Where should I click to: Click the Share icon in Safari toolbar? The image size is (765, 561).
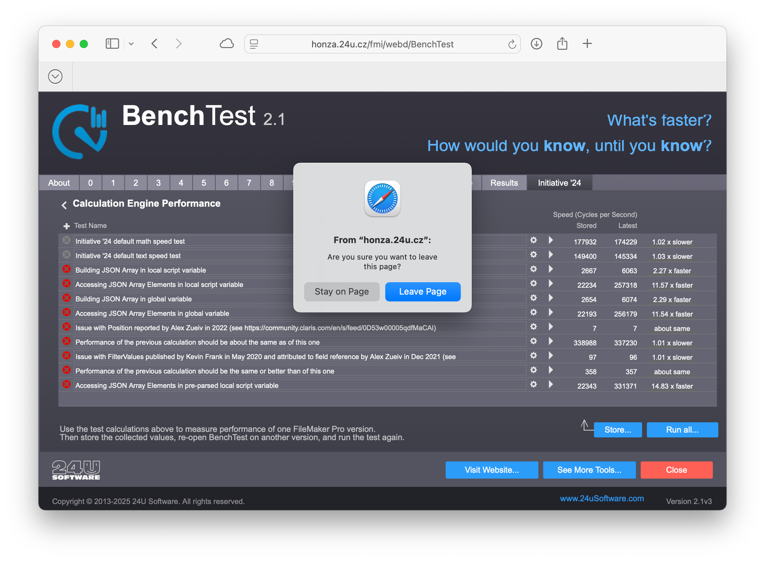coord(562,44)
